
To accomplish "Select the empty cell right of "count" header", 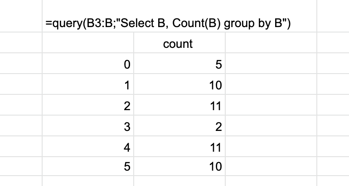I will click(271, 42).
